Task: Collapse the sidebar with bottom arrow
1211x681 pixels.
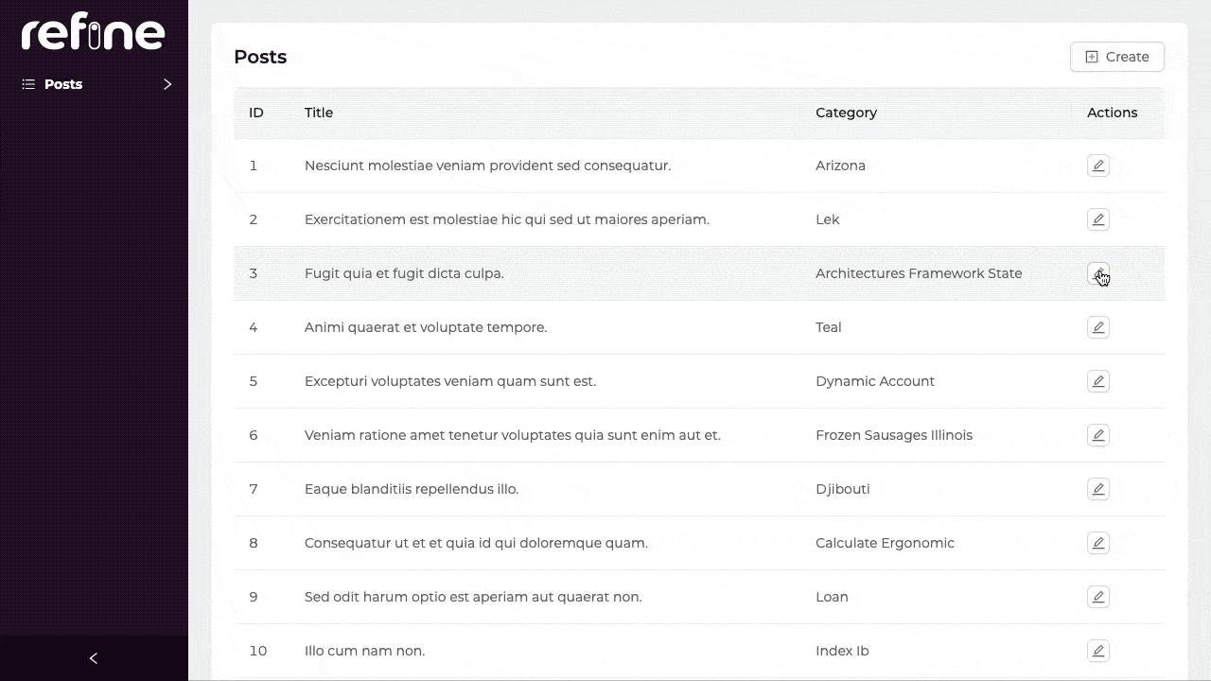Action: tap(94, 658)
